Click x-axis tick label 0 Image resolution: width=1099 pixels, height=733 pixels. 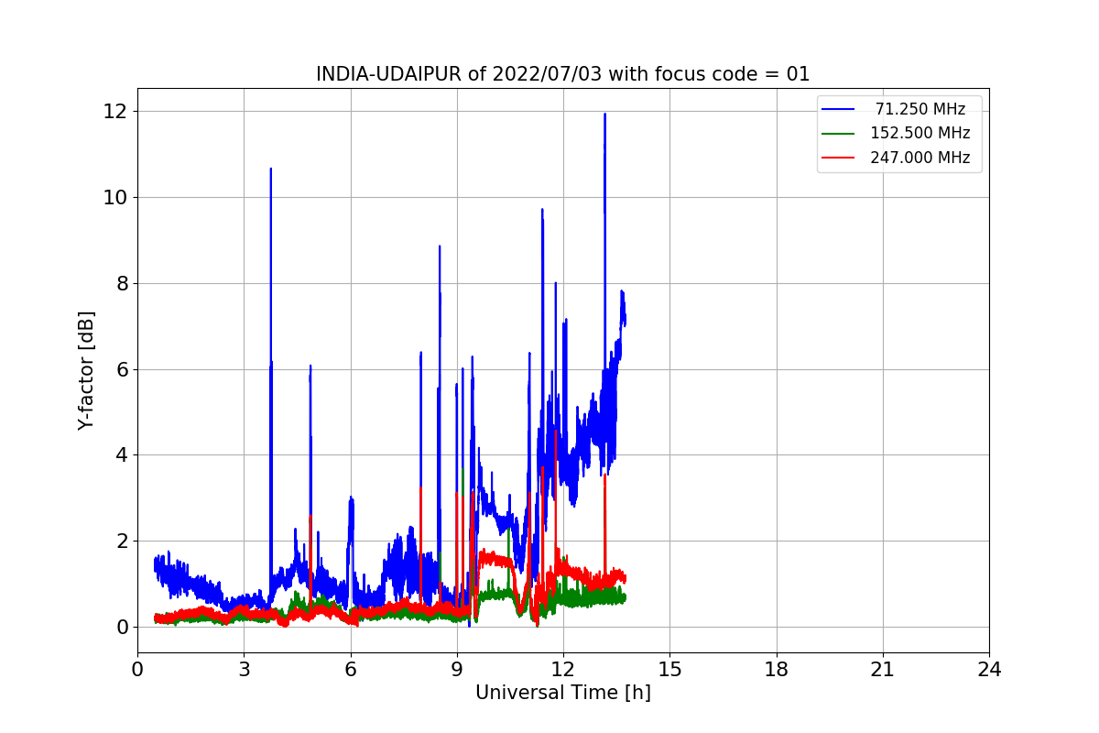[x=137, y=669]
